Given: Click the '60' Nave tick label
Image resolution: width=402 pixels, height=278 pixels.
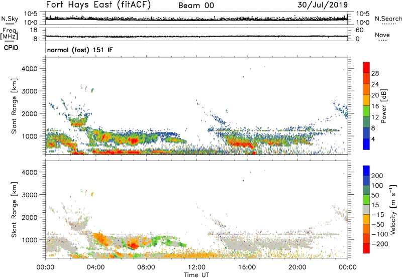Looking at the screenshot, I should (359, 30).
